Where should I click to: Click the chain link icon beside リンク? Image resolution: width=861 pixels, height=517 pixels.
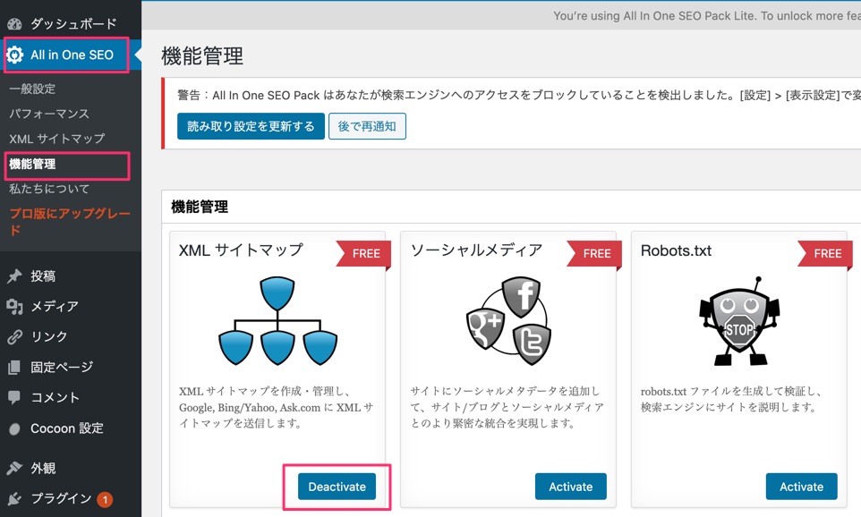click(15, 336)
